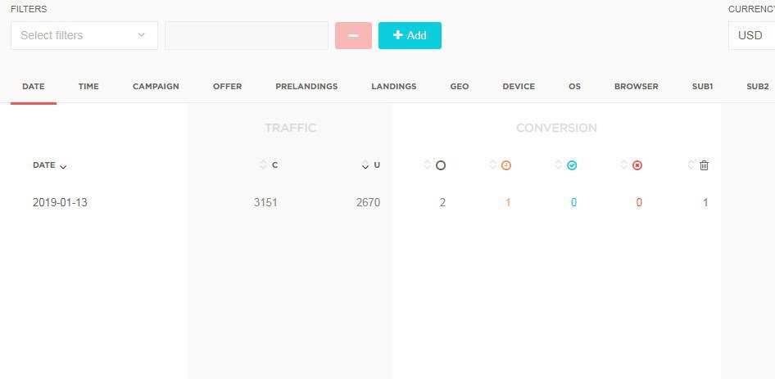
Task: Open the BROWSER tab
Action: point(636,87)
